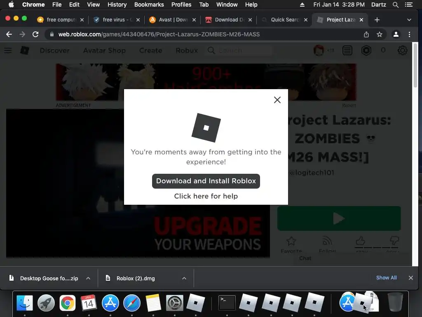Open Launchpad from the dock
422x317 pixels.
46,303
